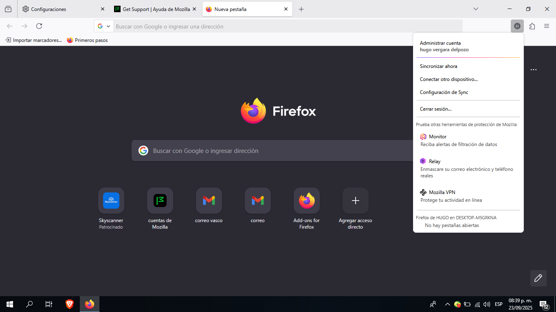Viewport: 556px width, 312px height.
Task: Show hidden system tray icons
Action: click(447, 304)
